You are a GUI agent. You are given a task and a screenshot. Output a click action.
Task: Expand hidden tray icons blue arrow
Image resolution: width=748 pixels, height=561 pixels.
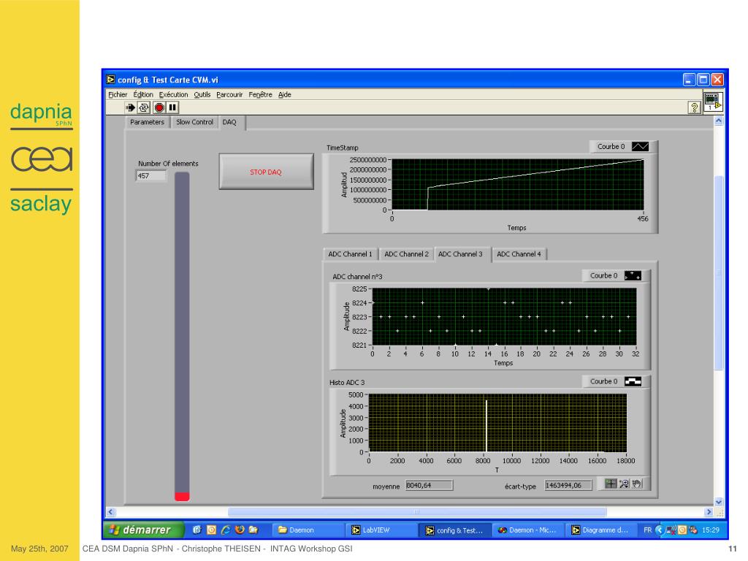point(660,530)
